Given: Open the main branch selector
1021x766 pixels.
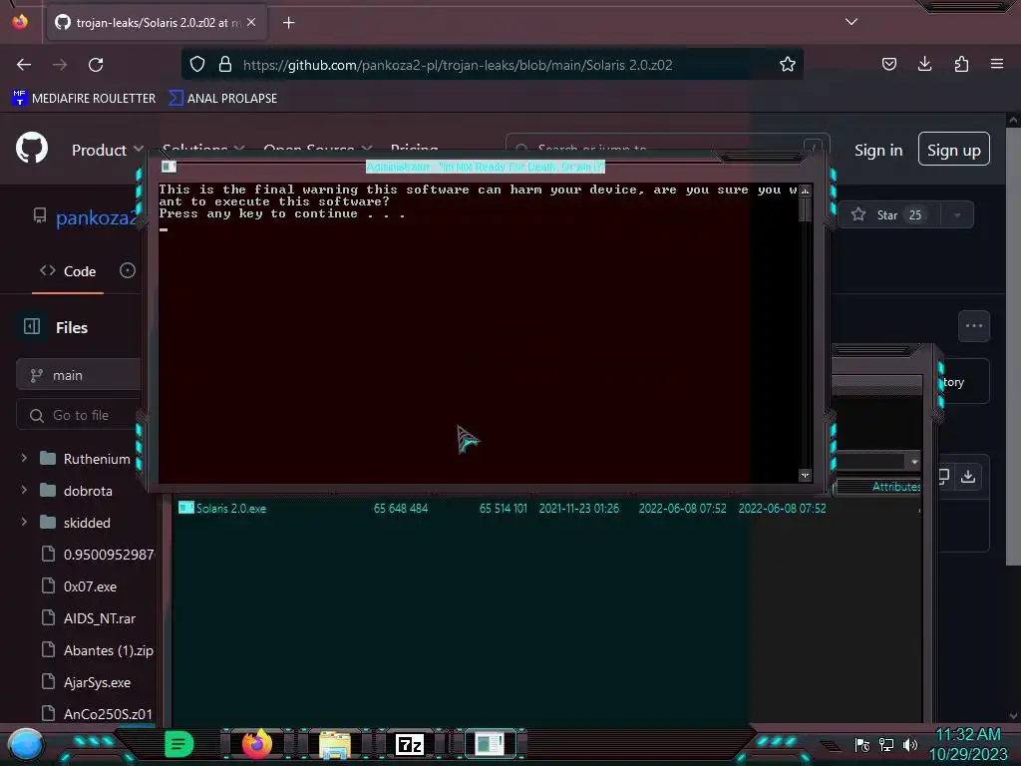Looking at the screenshot, I should pyautogui.click(x=78, y=376).
